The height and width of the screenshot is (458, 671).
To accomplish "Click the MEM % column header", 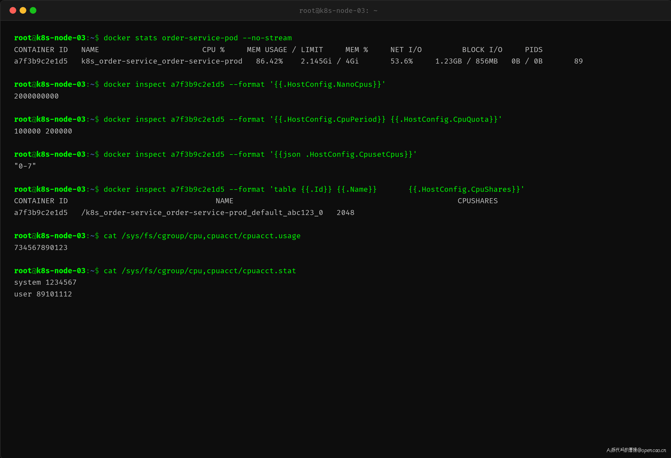I will [357, 50].
